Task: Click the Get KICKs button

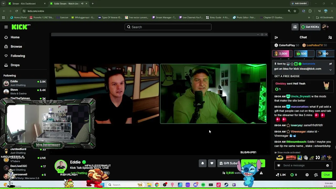Action: [310, 27]
